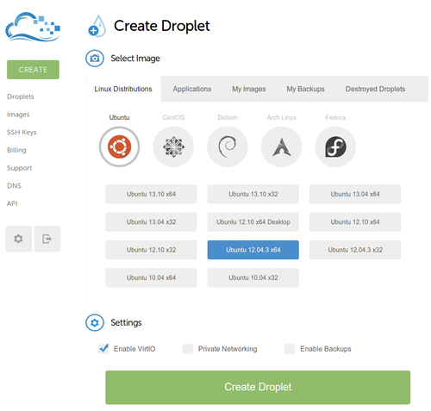Click the Debian text label

click(228, 117)
